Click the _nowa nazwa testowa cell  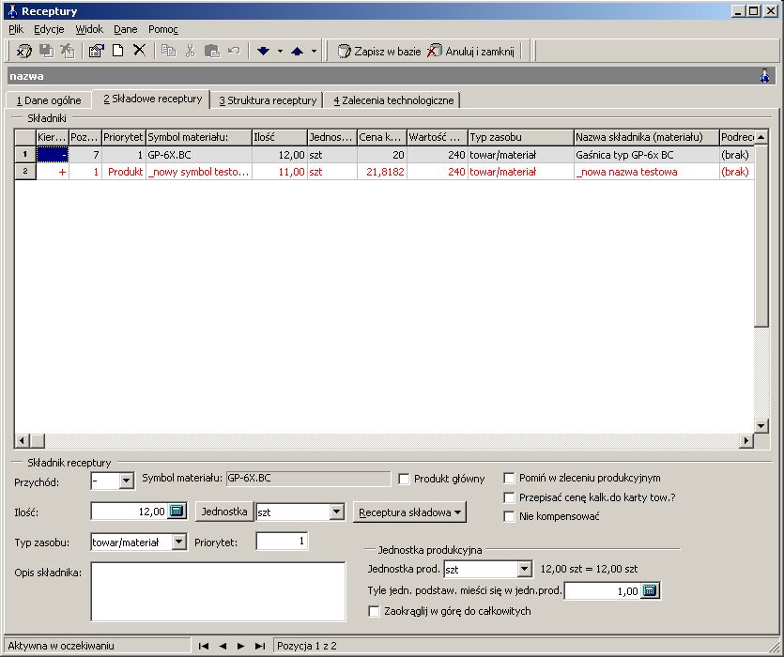coord(647,172)
